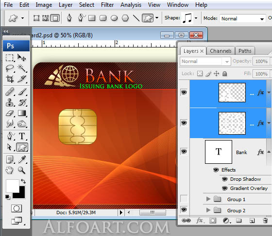Expand effects on top selected layer
Viewport: 272px width, 236px height.
(x=269, y=93)
